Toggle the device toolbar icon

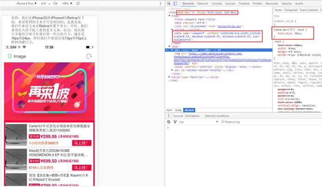coord(174,4)
